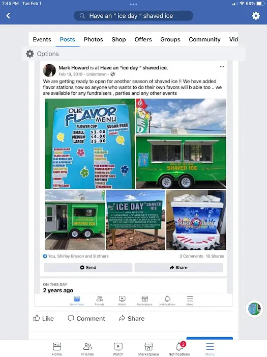Like the shared post
The width and height of the screenshot is (267, 357).
tap(44, 318)
